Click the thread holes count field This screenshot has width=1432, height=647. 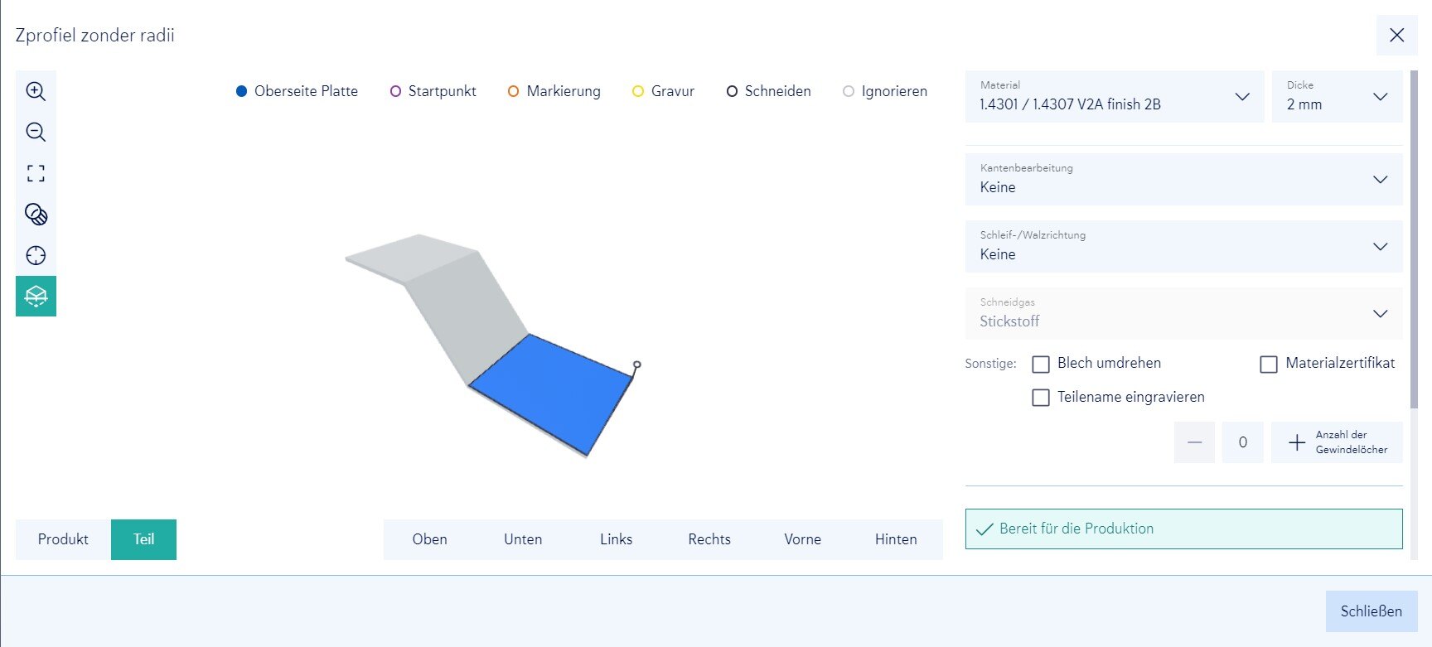(x=1242, y=442)
